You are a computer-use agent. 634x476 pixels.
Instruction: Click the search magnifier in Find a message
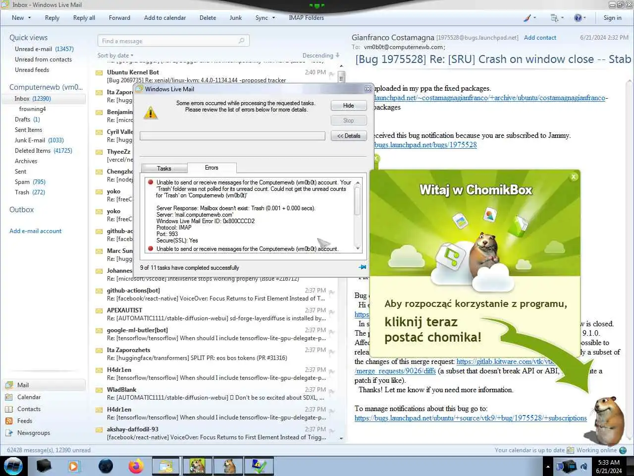[242, 41]
